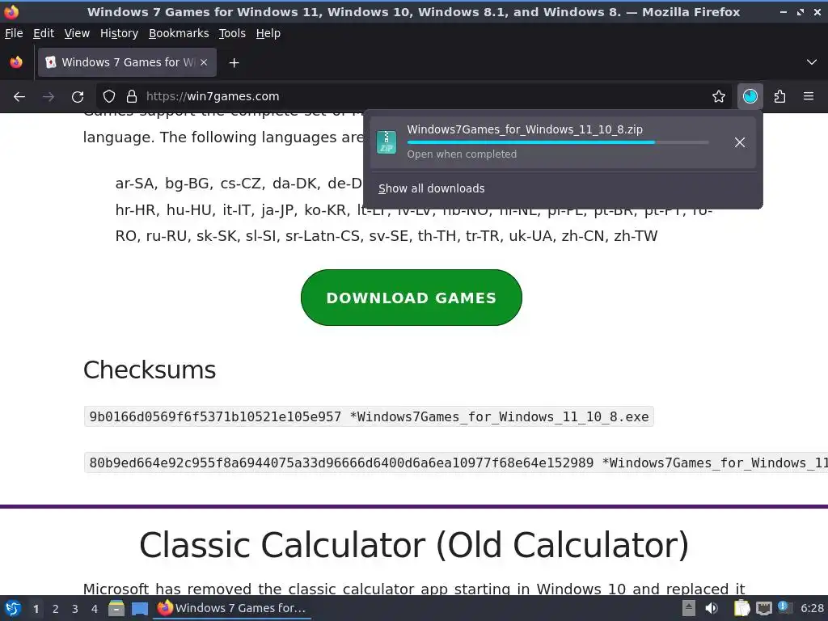Viewport: 828px width, 621px height.
Task: Click the 'Open when completed' status text
Action: pos(462,154)
